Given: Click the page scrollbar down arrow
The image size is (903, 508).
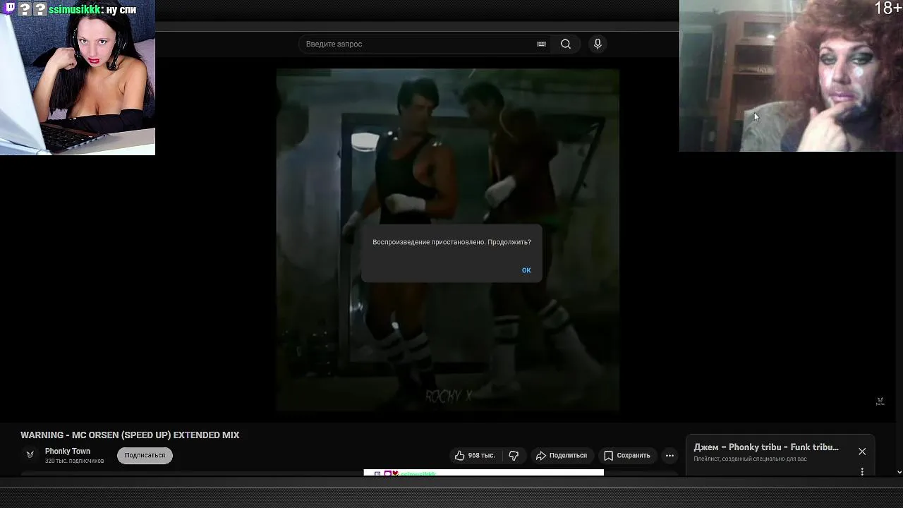Looking at the screenshot, I should pos(899,471).
